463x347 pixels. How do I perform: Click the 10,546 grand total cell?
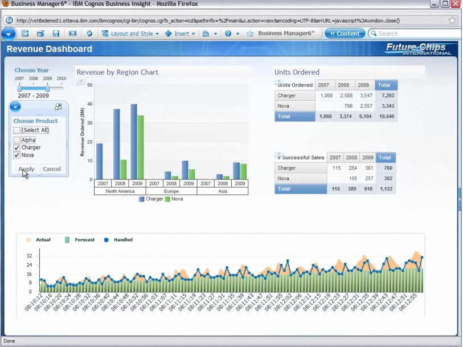tap(386, 116)
